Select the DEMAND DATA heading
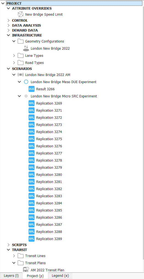144x279 pixels. click(25, 30)
